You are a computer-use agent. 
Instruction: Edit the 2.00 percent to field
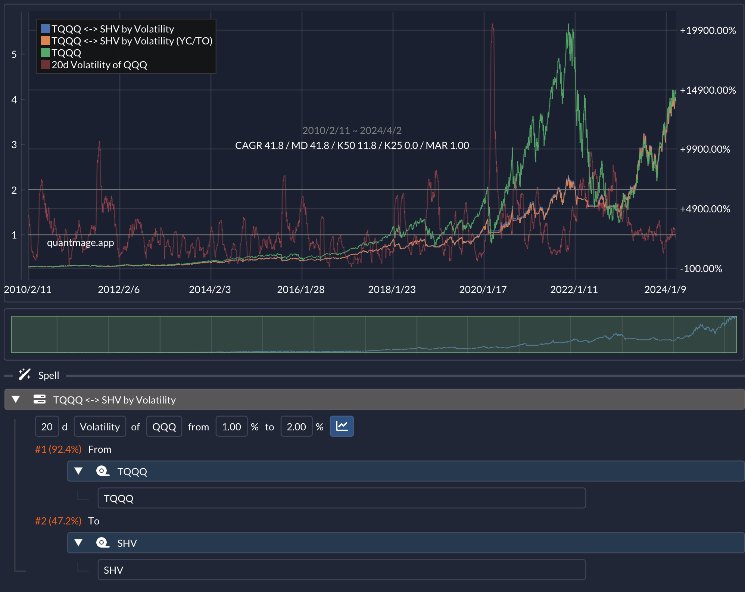[x=296, y=426]
